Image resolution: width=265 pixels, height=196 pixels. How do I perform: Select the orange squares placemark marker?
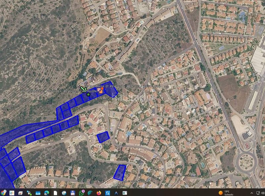[x=100, y=90]
